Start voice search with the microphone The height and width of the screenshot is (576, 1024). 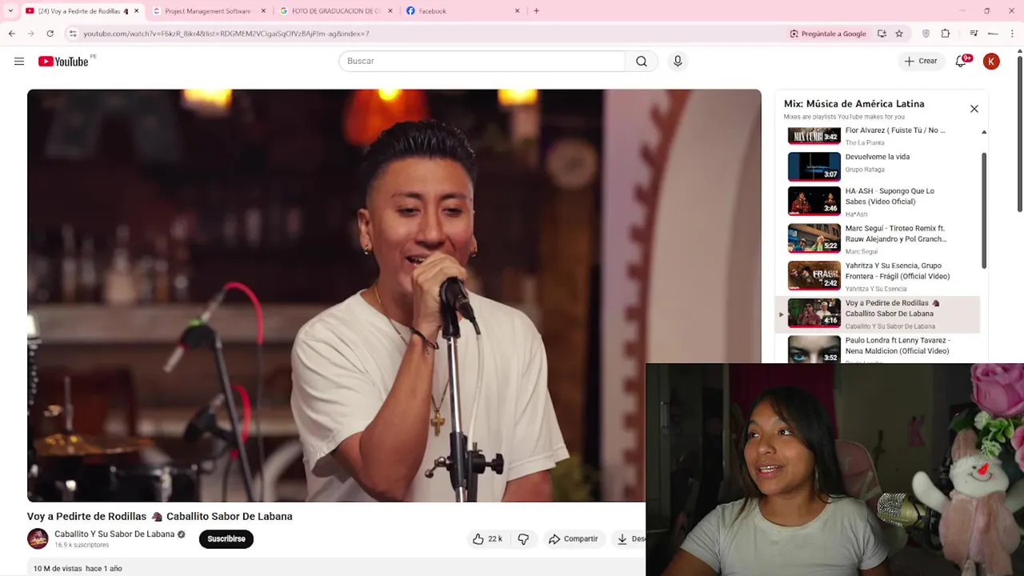678,62
